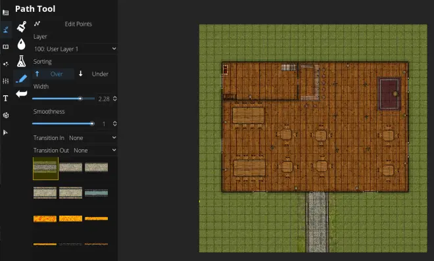The width and height of the screenshot is (434, 261).
Task: Select the paintbrush tool icon
Action: 21,26
